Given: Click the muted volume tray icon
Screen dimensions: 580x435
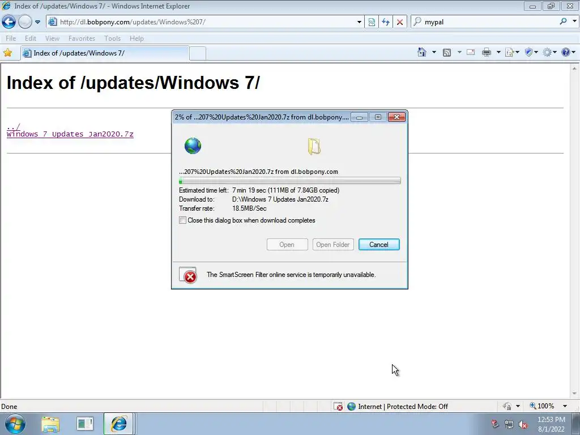Looking at the screenshot, I should [x=523, y=424].
